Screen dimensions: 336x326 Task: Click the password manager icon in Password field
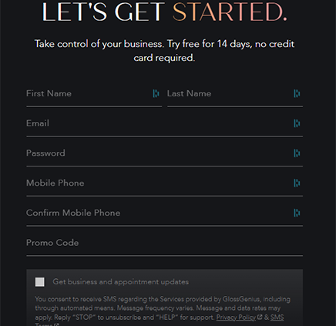297,153
